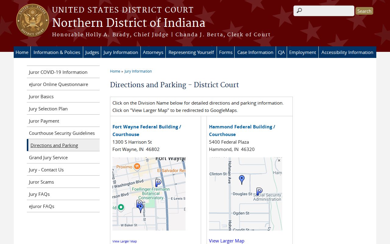Open the Case Information menu
The width and height of the screenshot is (390, 244).
click(x=255, y=52)
